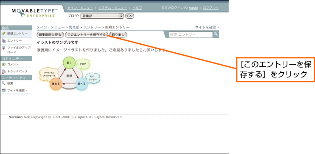Click このエントリーを保存する button
315x154 pixels.
tap(87, 34)
